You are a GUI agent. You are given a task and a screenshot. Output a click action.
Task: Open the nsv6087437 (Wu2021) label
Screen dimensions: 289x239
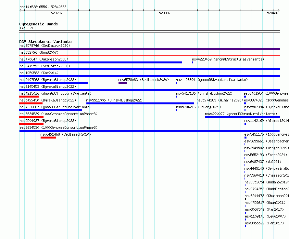(263, 162)
